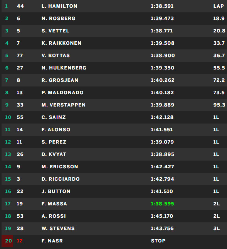Click W. Stevens 3L gap value
Image resolution: width=227 pixels, height=249 pixels.
pyautogui.click(x=217, y=229)
